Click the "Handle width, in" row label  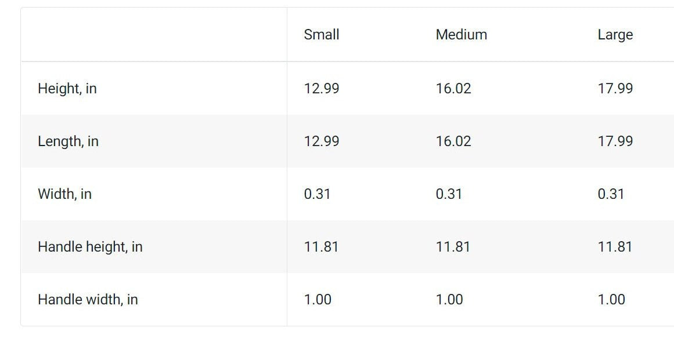click(88, 300)
